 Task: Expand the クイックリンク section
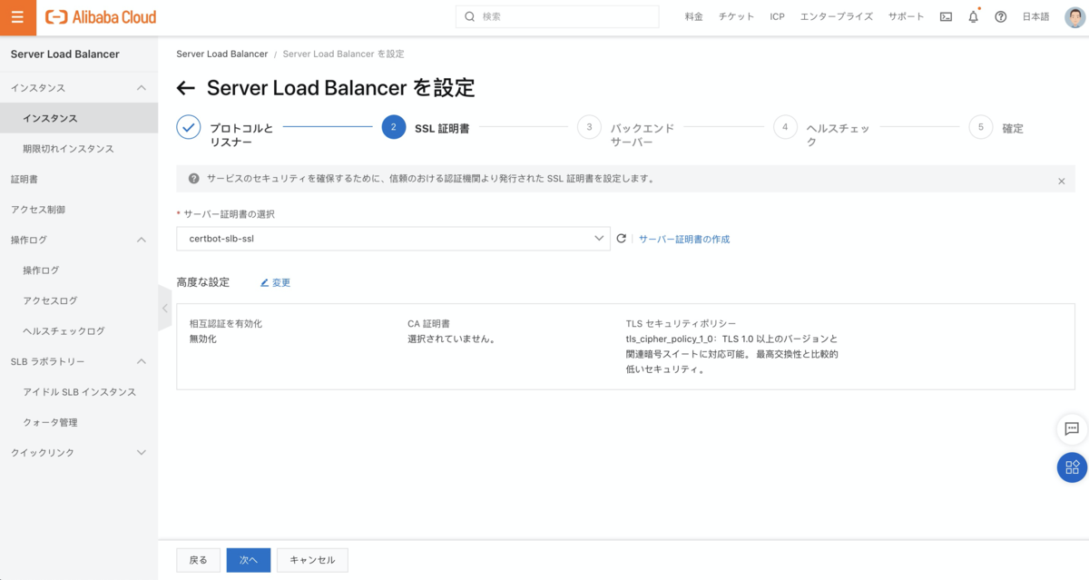[141, 452]
